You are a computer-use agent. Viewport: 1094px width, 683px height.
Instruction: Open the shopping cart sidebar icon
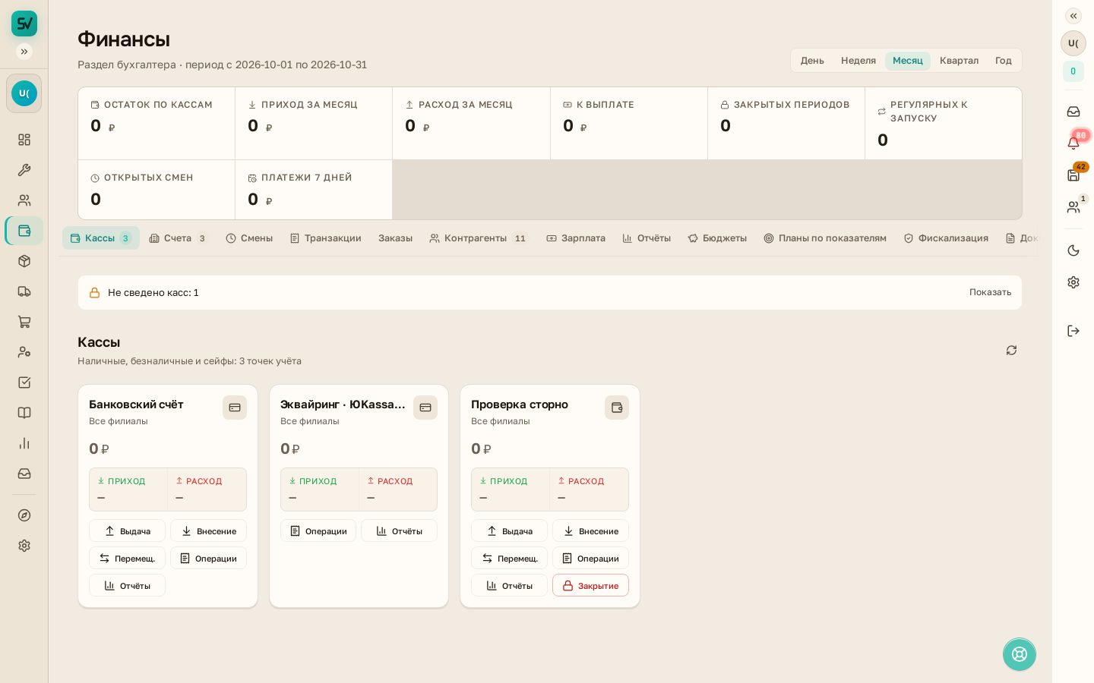24,322
